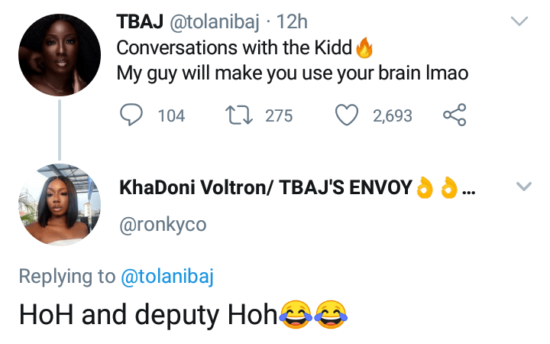Click the 104 replies count
The width and height of the screenshot is (550, 344).
(x=171, y=116)
